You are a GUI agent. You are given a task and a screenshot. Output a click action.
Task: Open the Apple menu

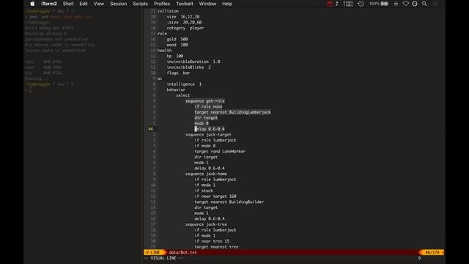[x=32, y=4]
